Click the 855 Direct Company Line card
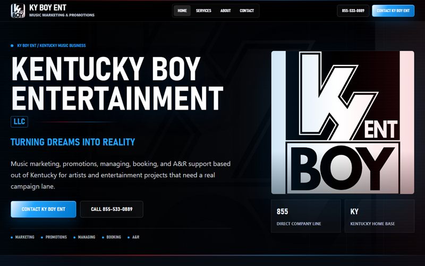This screenshot has width=425, height=266. [306, 217]
